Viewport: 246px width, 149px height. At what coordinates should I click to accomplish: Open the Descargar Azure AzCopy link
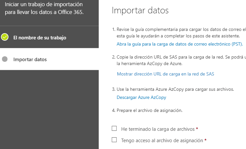click(141, 98)
